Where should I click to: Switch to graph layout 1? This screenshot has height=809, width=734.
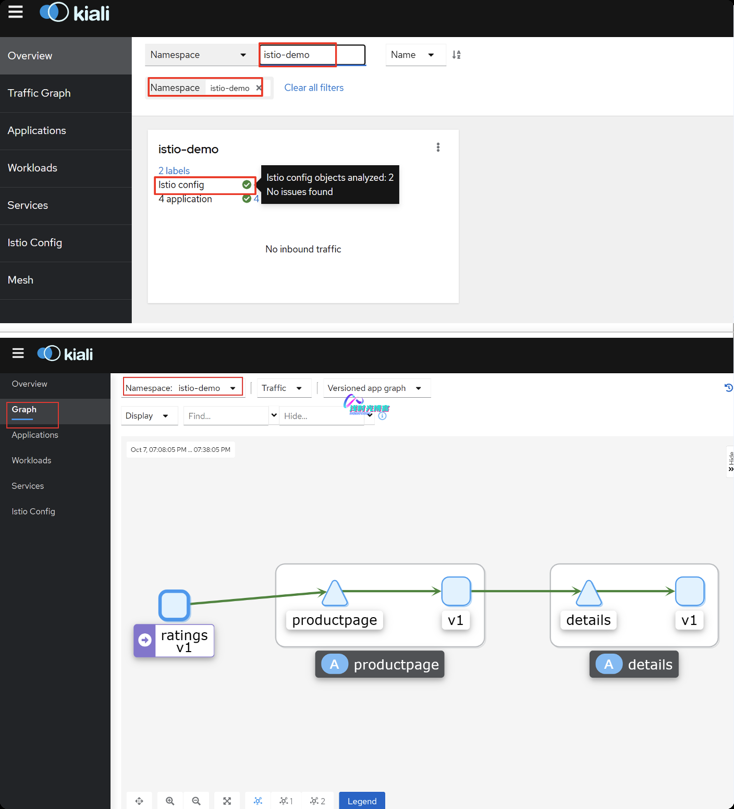[286, 801]
